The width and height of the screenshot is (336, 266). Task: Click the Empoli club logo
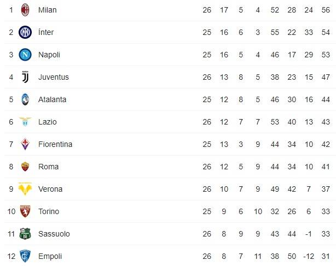[25, 256]
